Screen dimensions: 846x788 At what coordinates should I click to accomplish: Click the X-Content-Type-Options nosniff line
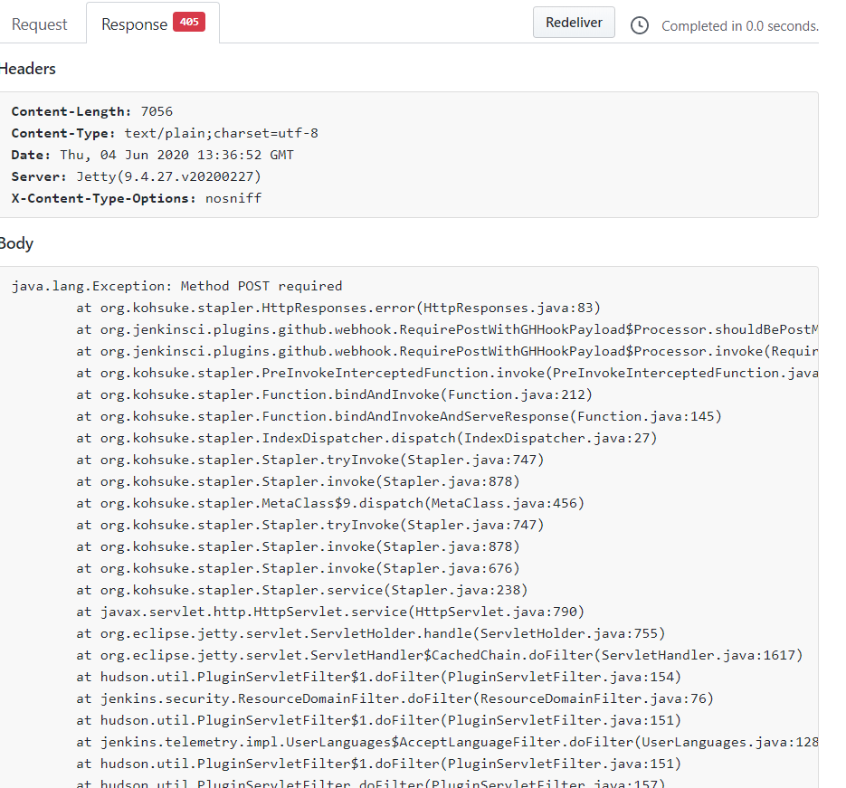click(136, 198)
